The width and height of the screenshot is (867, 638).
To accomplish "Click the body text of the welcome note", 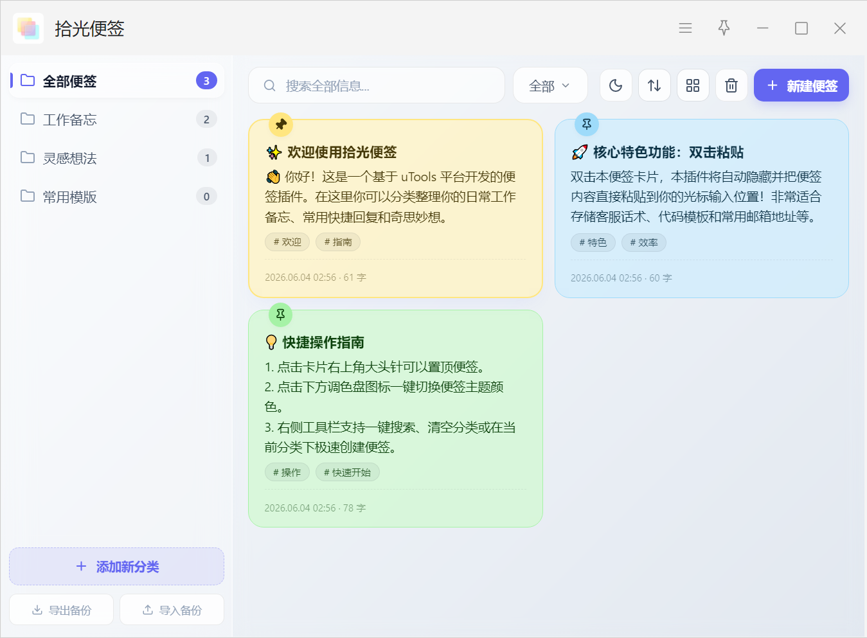I will click(391, 197).
